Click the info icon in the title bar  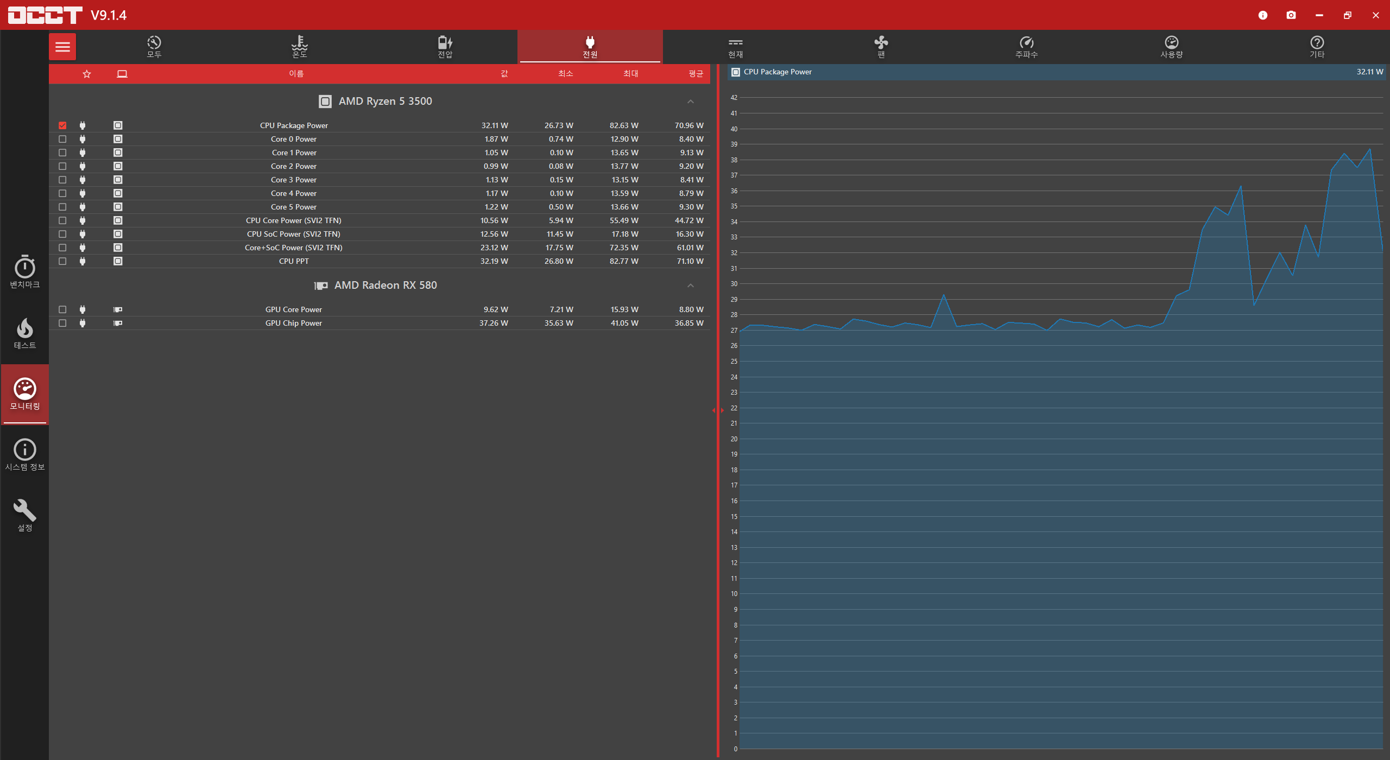click(x=1262, y=15)
